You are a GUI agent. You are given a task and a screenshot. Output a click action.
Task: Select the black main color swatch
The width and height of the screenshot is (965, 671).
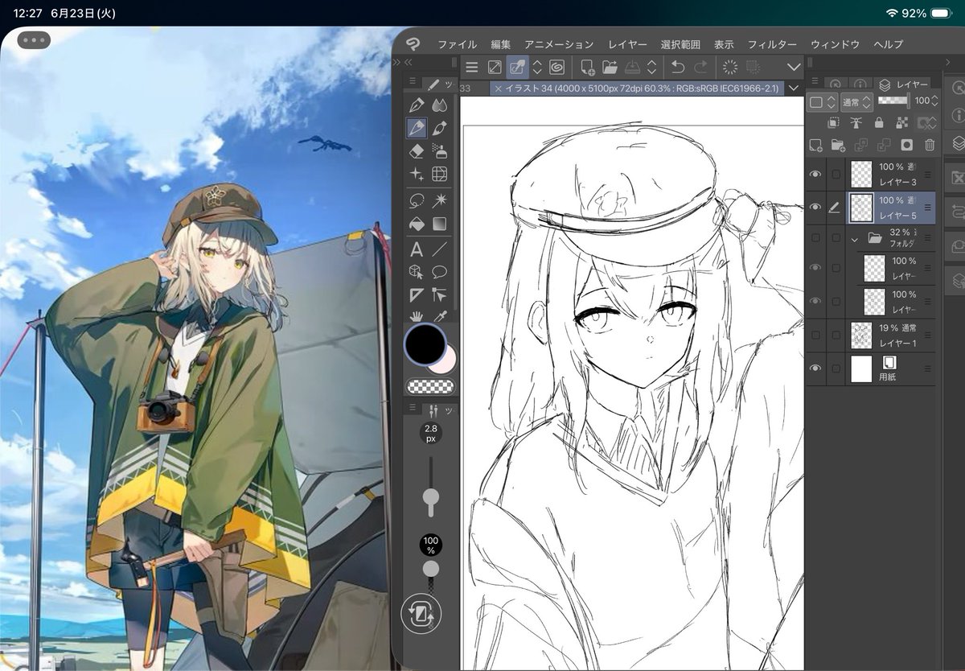[x=425, y=344]
